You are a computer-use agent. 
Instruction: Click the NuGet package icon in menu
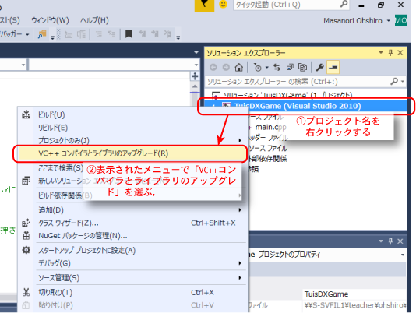[x=26, y=236]
